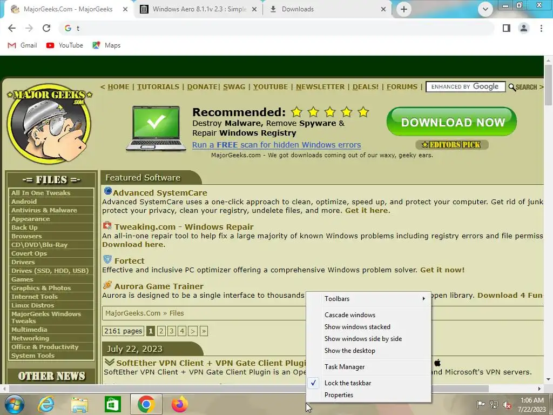This screenshot has height=415, width=553.
Task: Open File Explorer from taskbar
Action: tap(80, 404)
